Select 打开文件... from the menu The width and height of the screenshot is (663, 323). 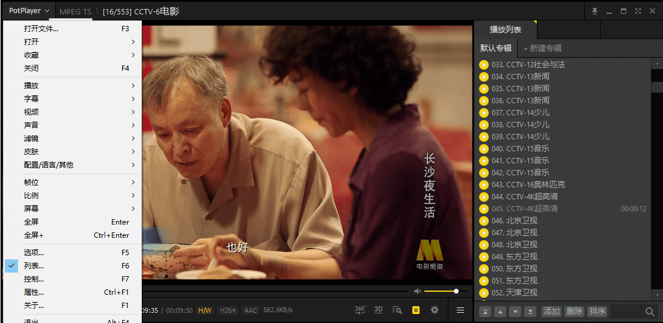click(41, 29)
